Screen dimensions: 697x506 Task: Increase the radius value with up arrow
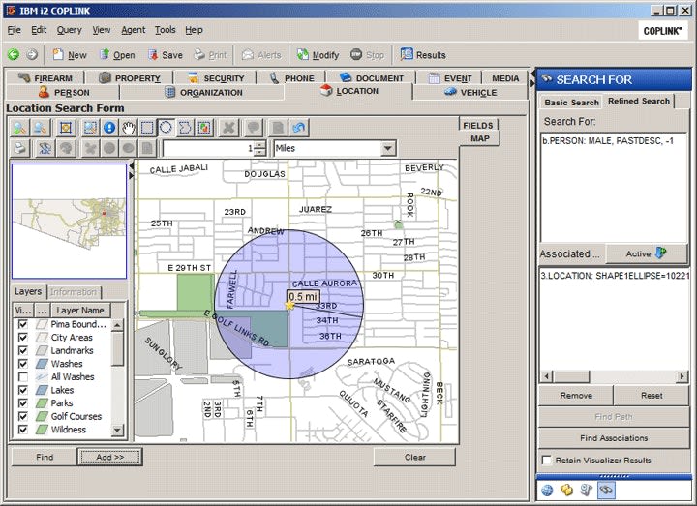coord(259,144)
